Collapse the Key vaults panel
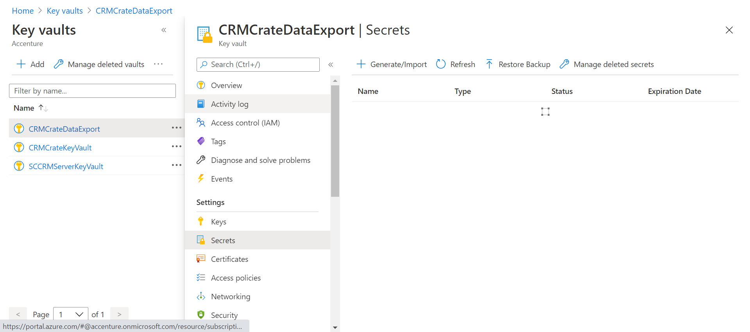 (164, 30)
